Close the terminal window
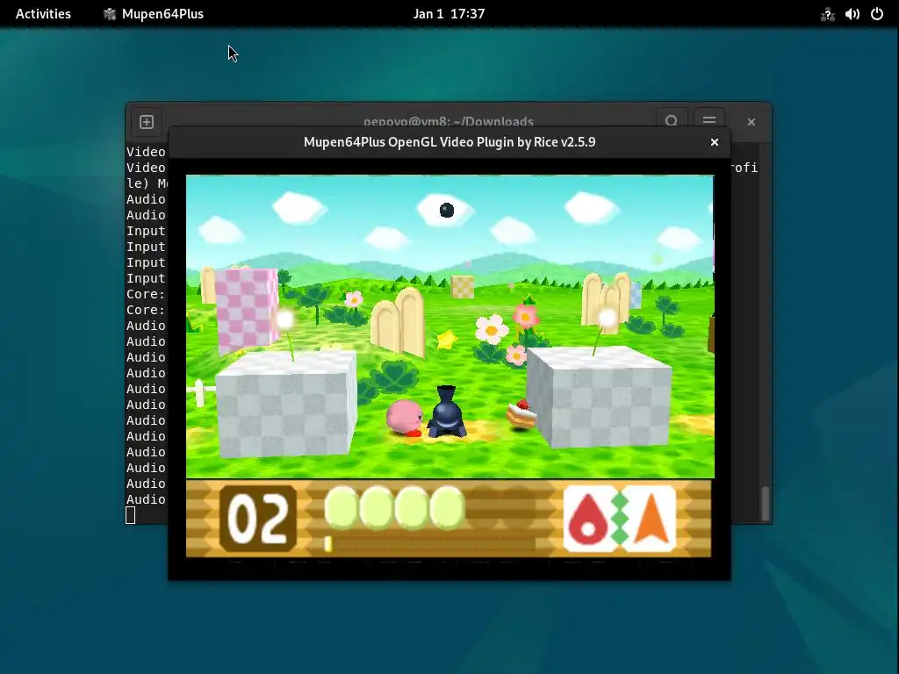The image size is (899, 674). (x=752, y=121)
